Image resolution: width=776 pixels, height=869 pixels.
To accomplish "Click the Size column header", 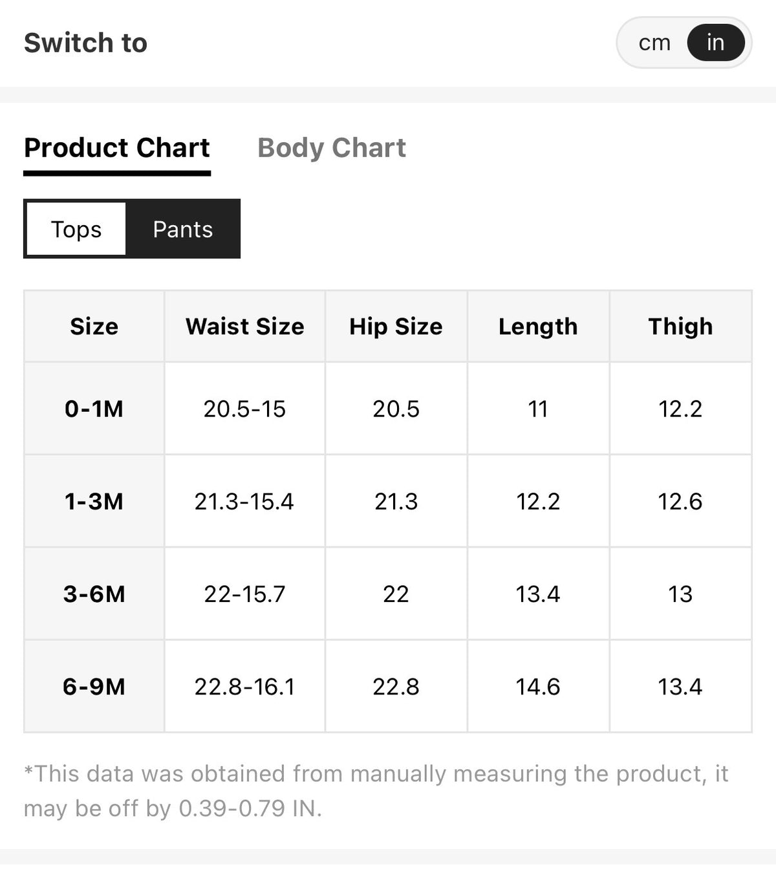I will click(94, 327).
